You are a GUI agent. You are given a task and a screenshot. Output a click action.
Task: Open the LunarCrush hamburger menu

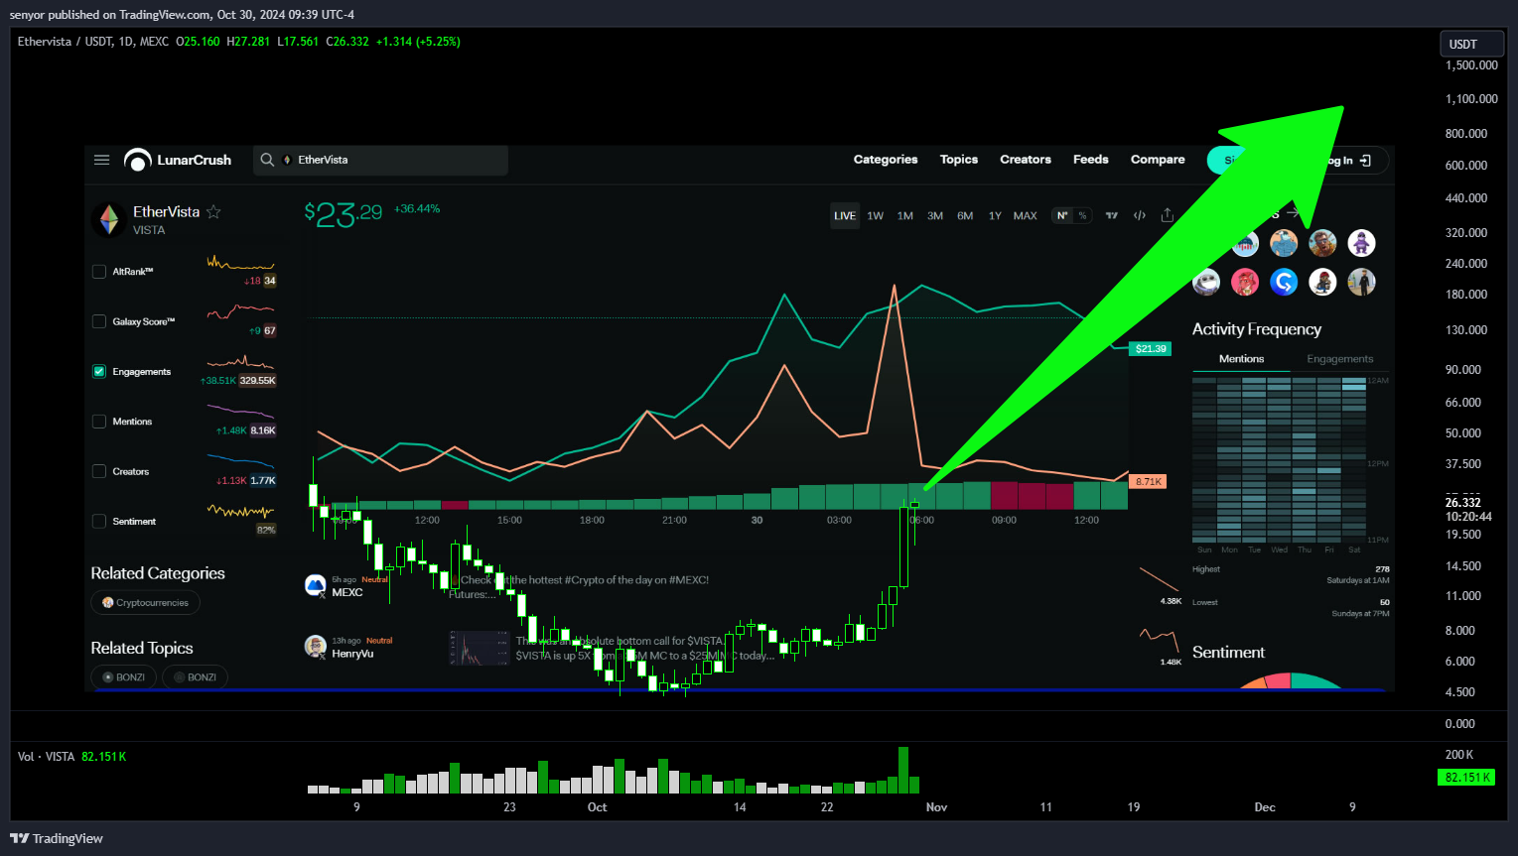[101, 160]
